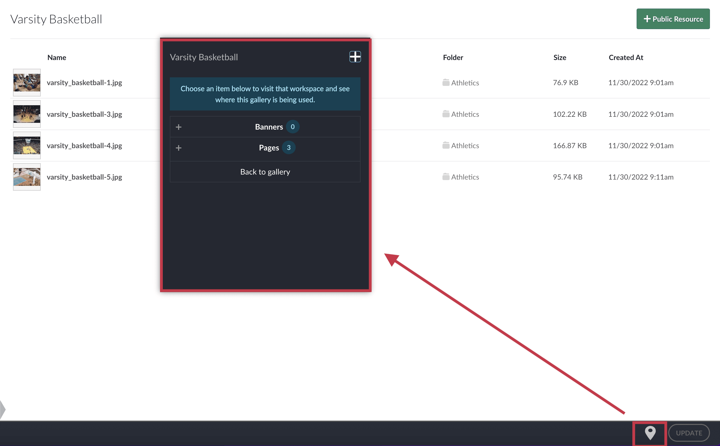
Task: Click the location pin icon in bottom bar
Action: [650, 433]
